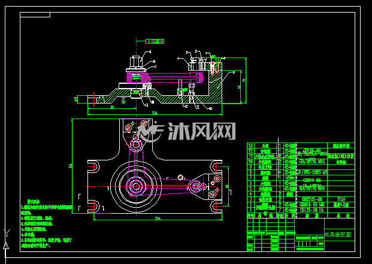Click the T104 remark cell in parts list

tap(341, 199)
